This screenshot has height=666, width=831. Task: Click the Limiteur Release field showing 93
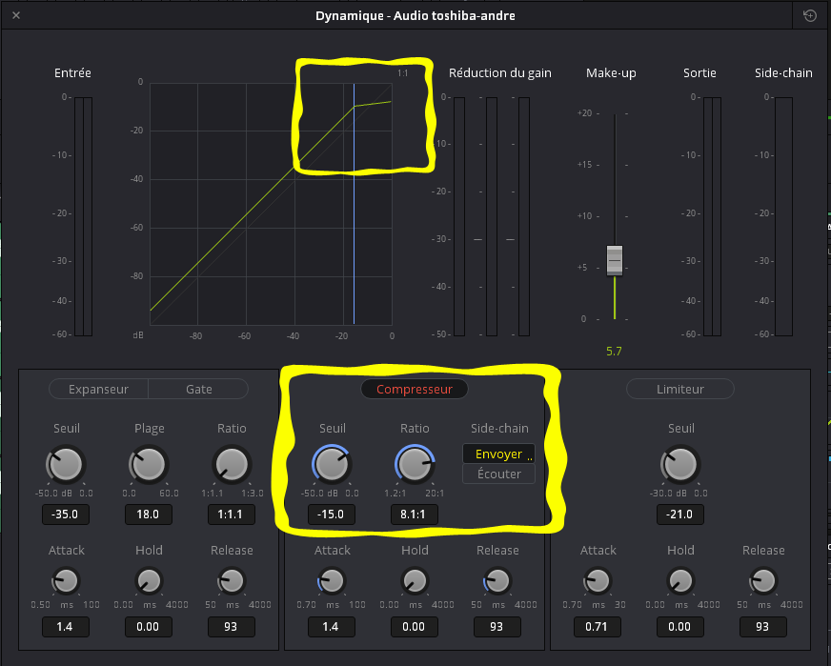pos(763,627)
